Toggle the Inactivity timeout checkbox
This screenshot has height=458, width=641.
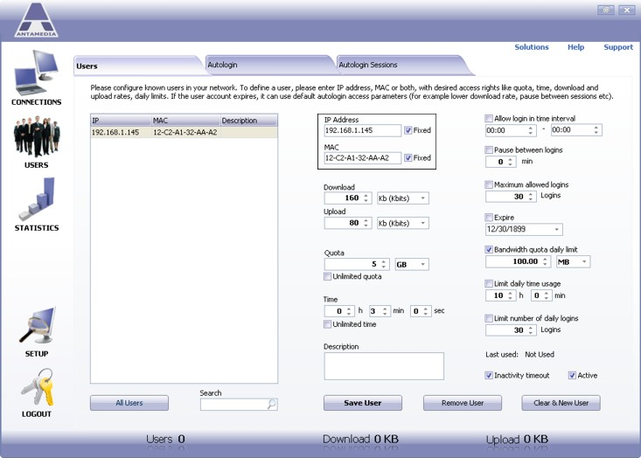490,376
